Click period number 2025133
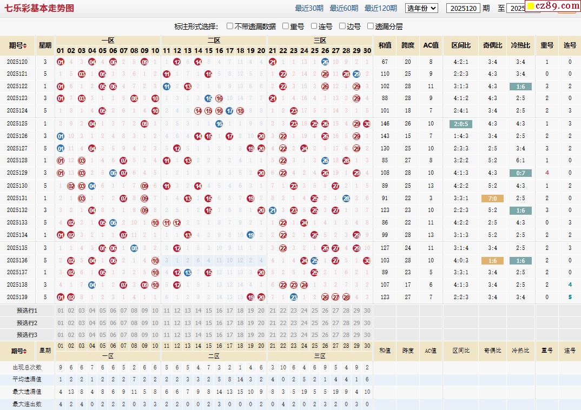Viewport: 581px width, 410px height. click(17, 223)
